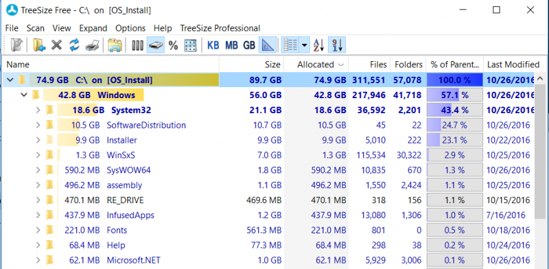Image resolution: width=549 pixels, height=269 pixels.
Task: Set size units to GB
Action: pos(249,45)
